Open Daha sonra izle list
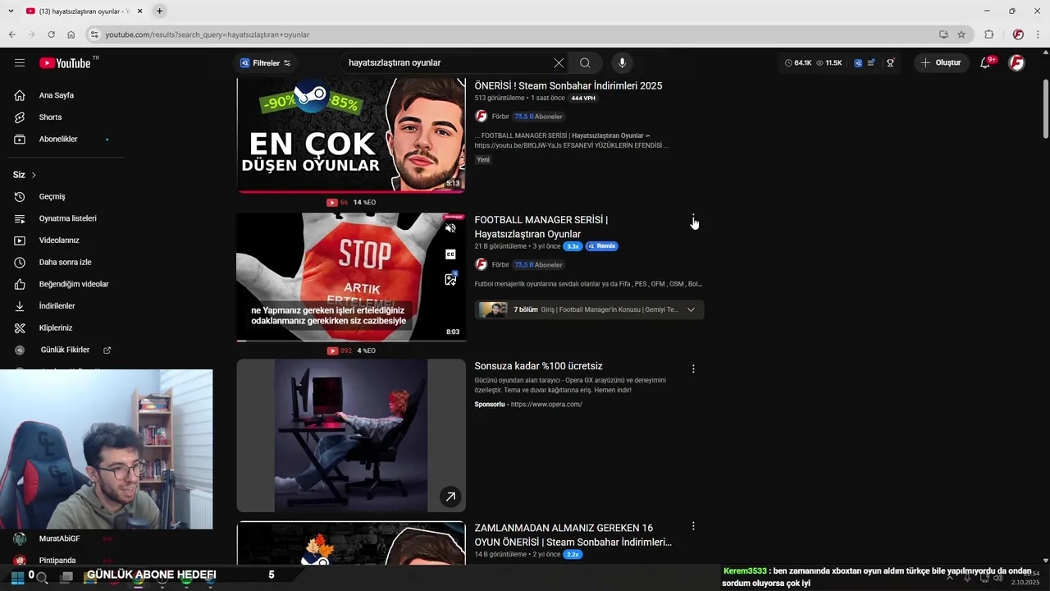Viewport: 1050px width, 591px height. coord(66,263)
